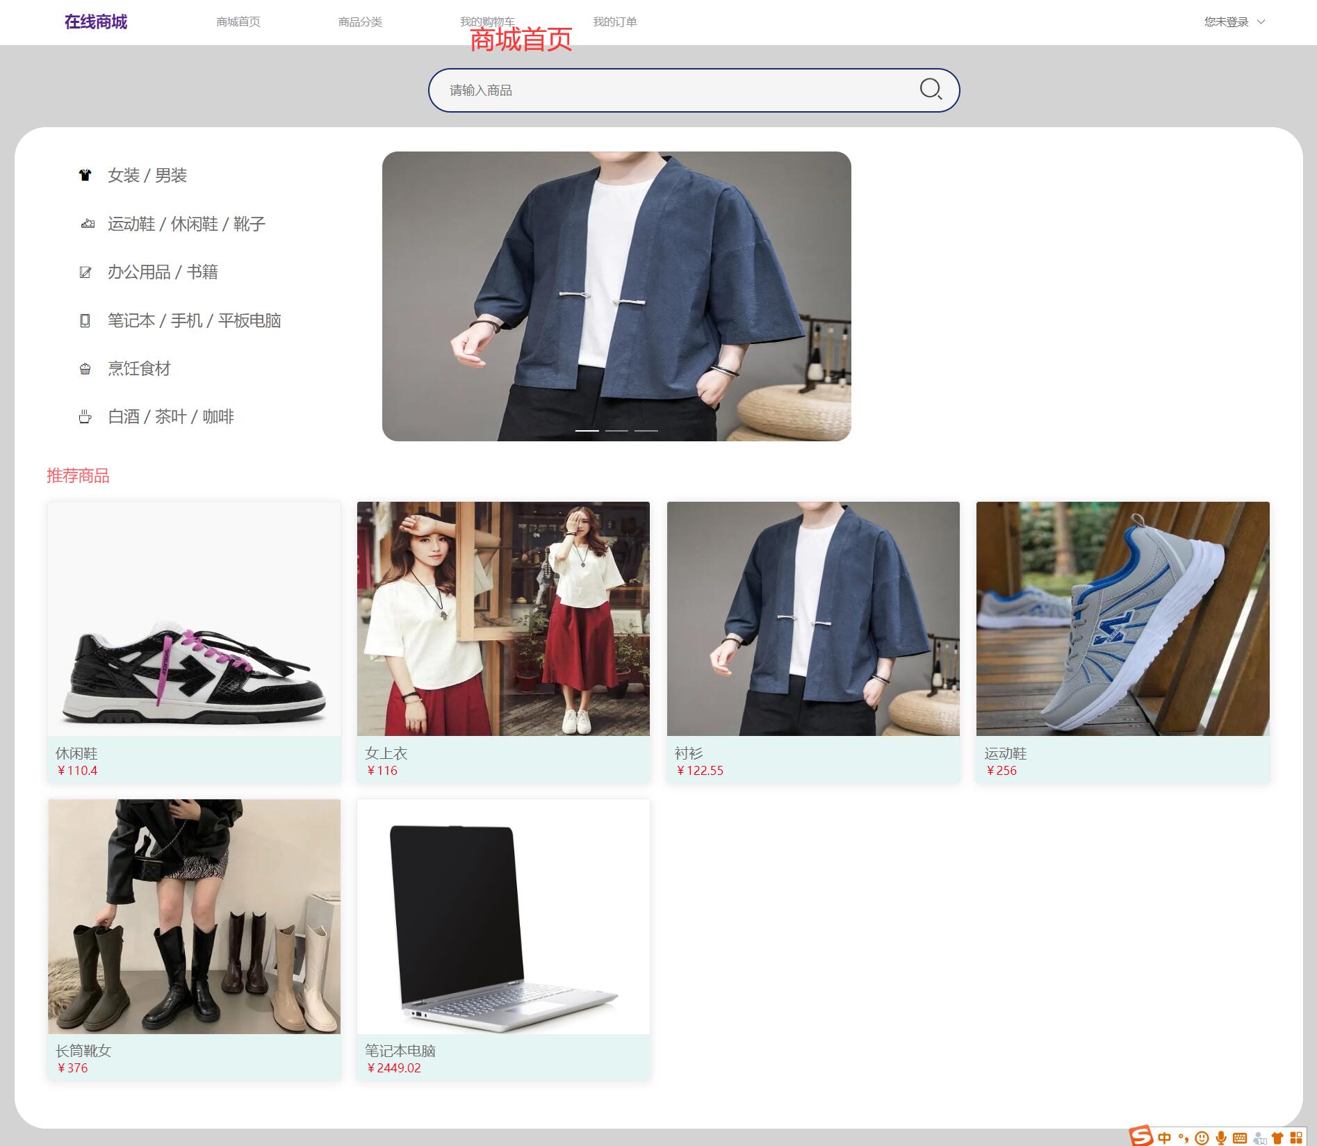Open 女装 / 男装 category

pos(147,175)
